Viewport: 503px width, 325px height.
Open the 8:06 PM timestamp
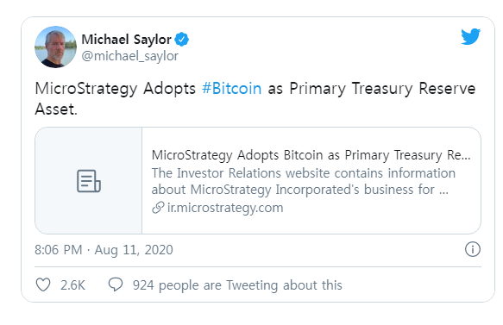tap(59, 250)
